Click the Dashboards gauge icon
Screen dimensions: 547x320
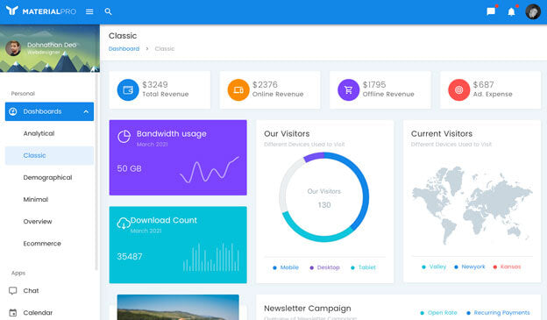coord(13,111)
